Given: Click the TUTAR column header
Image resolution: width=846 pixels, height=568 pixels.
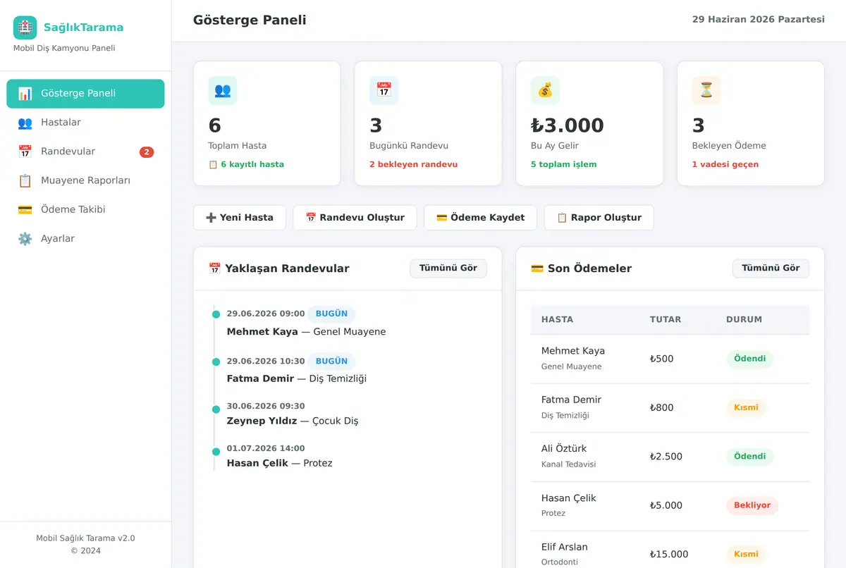Looking at the screenshot, I should [666, 320].
